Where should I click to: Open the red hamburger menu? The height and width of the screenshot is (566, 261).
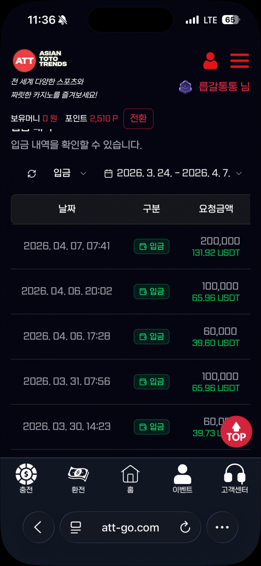239,61
